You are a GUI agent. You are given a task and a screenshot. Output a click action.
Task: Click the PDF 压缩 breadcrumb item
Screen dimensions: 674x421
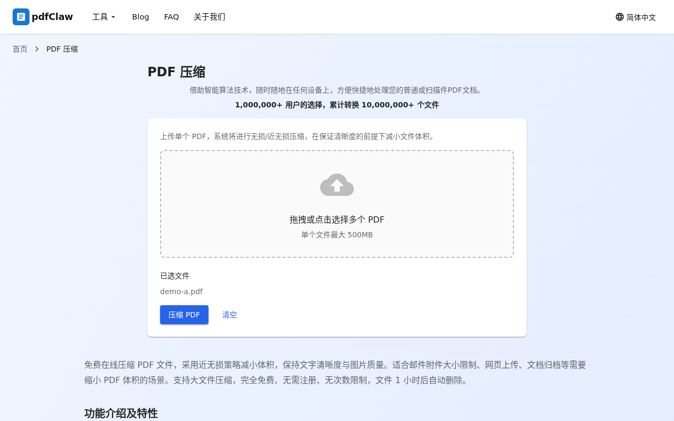click(x=62, y=49)
